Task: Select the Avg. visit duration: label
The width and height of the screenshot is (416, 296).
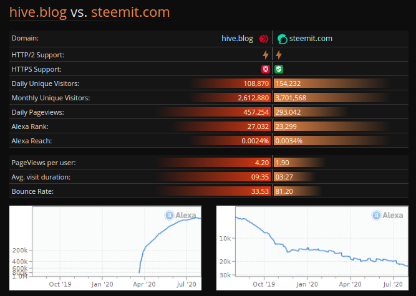Action: 41,177
